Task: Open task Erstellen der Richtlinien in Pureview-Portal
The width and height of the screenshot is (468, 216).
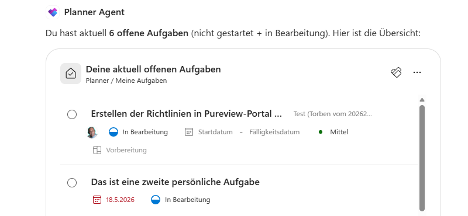Action: point(186,114)
